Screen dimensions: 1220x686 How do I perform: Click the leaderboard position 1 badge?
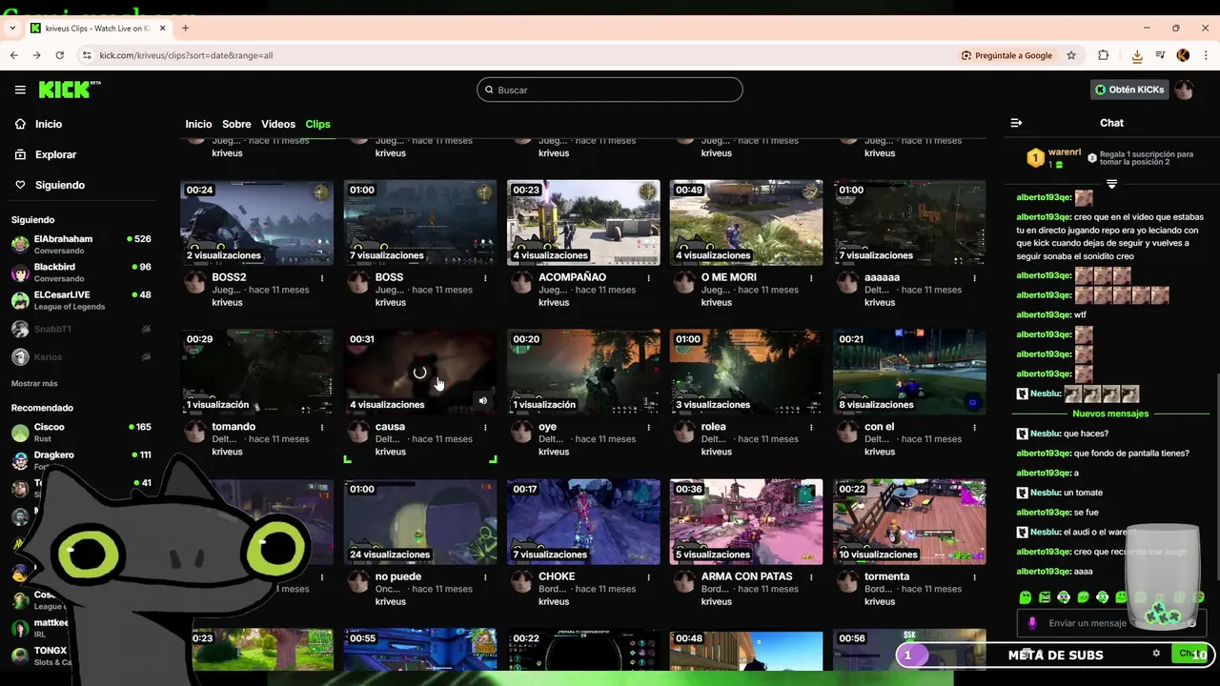[1035, 158]
